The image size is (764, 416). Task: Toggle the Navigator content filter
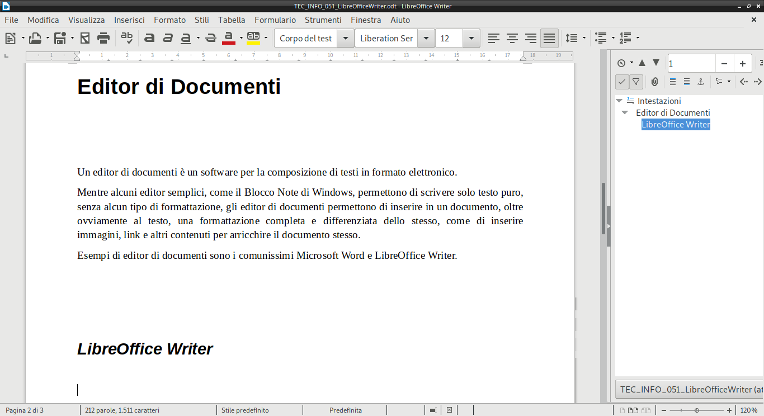tap(636, 82)
